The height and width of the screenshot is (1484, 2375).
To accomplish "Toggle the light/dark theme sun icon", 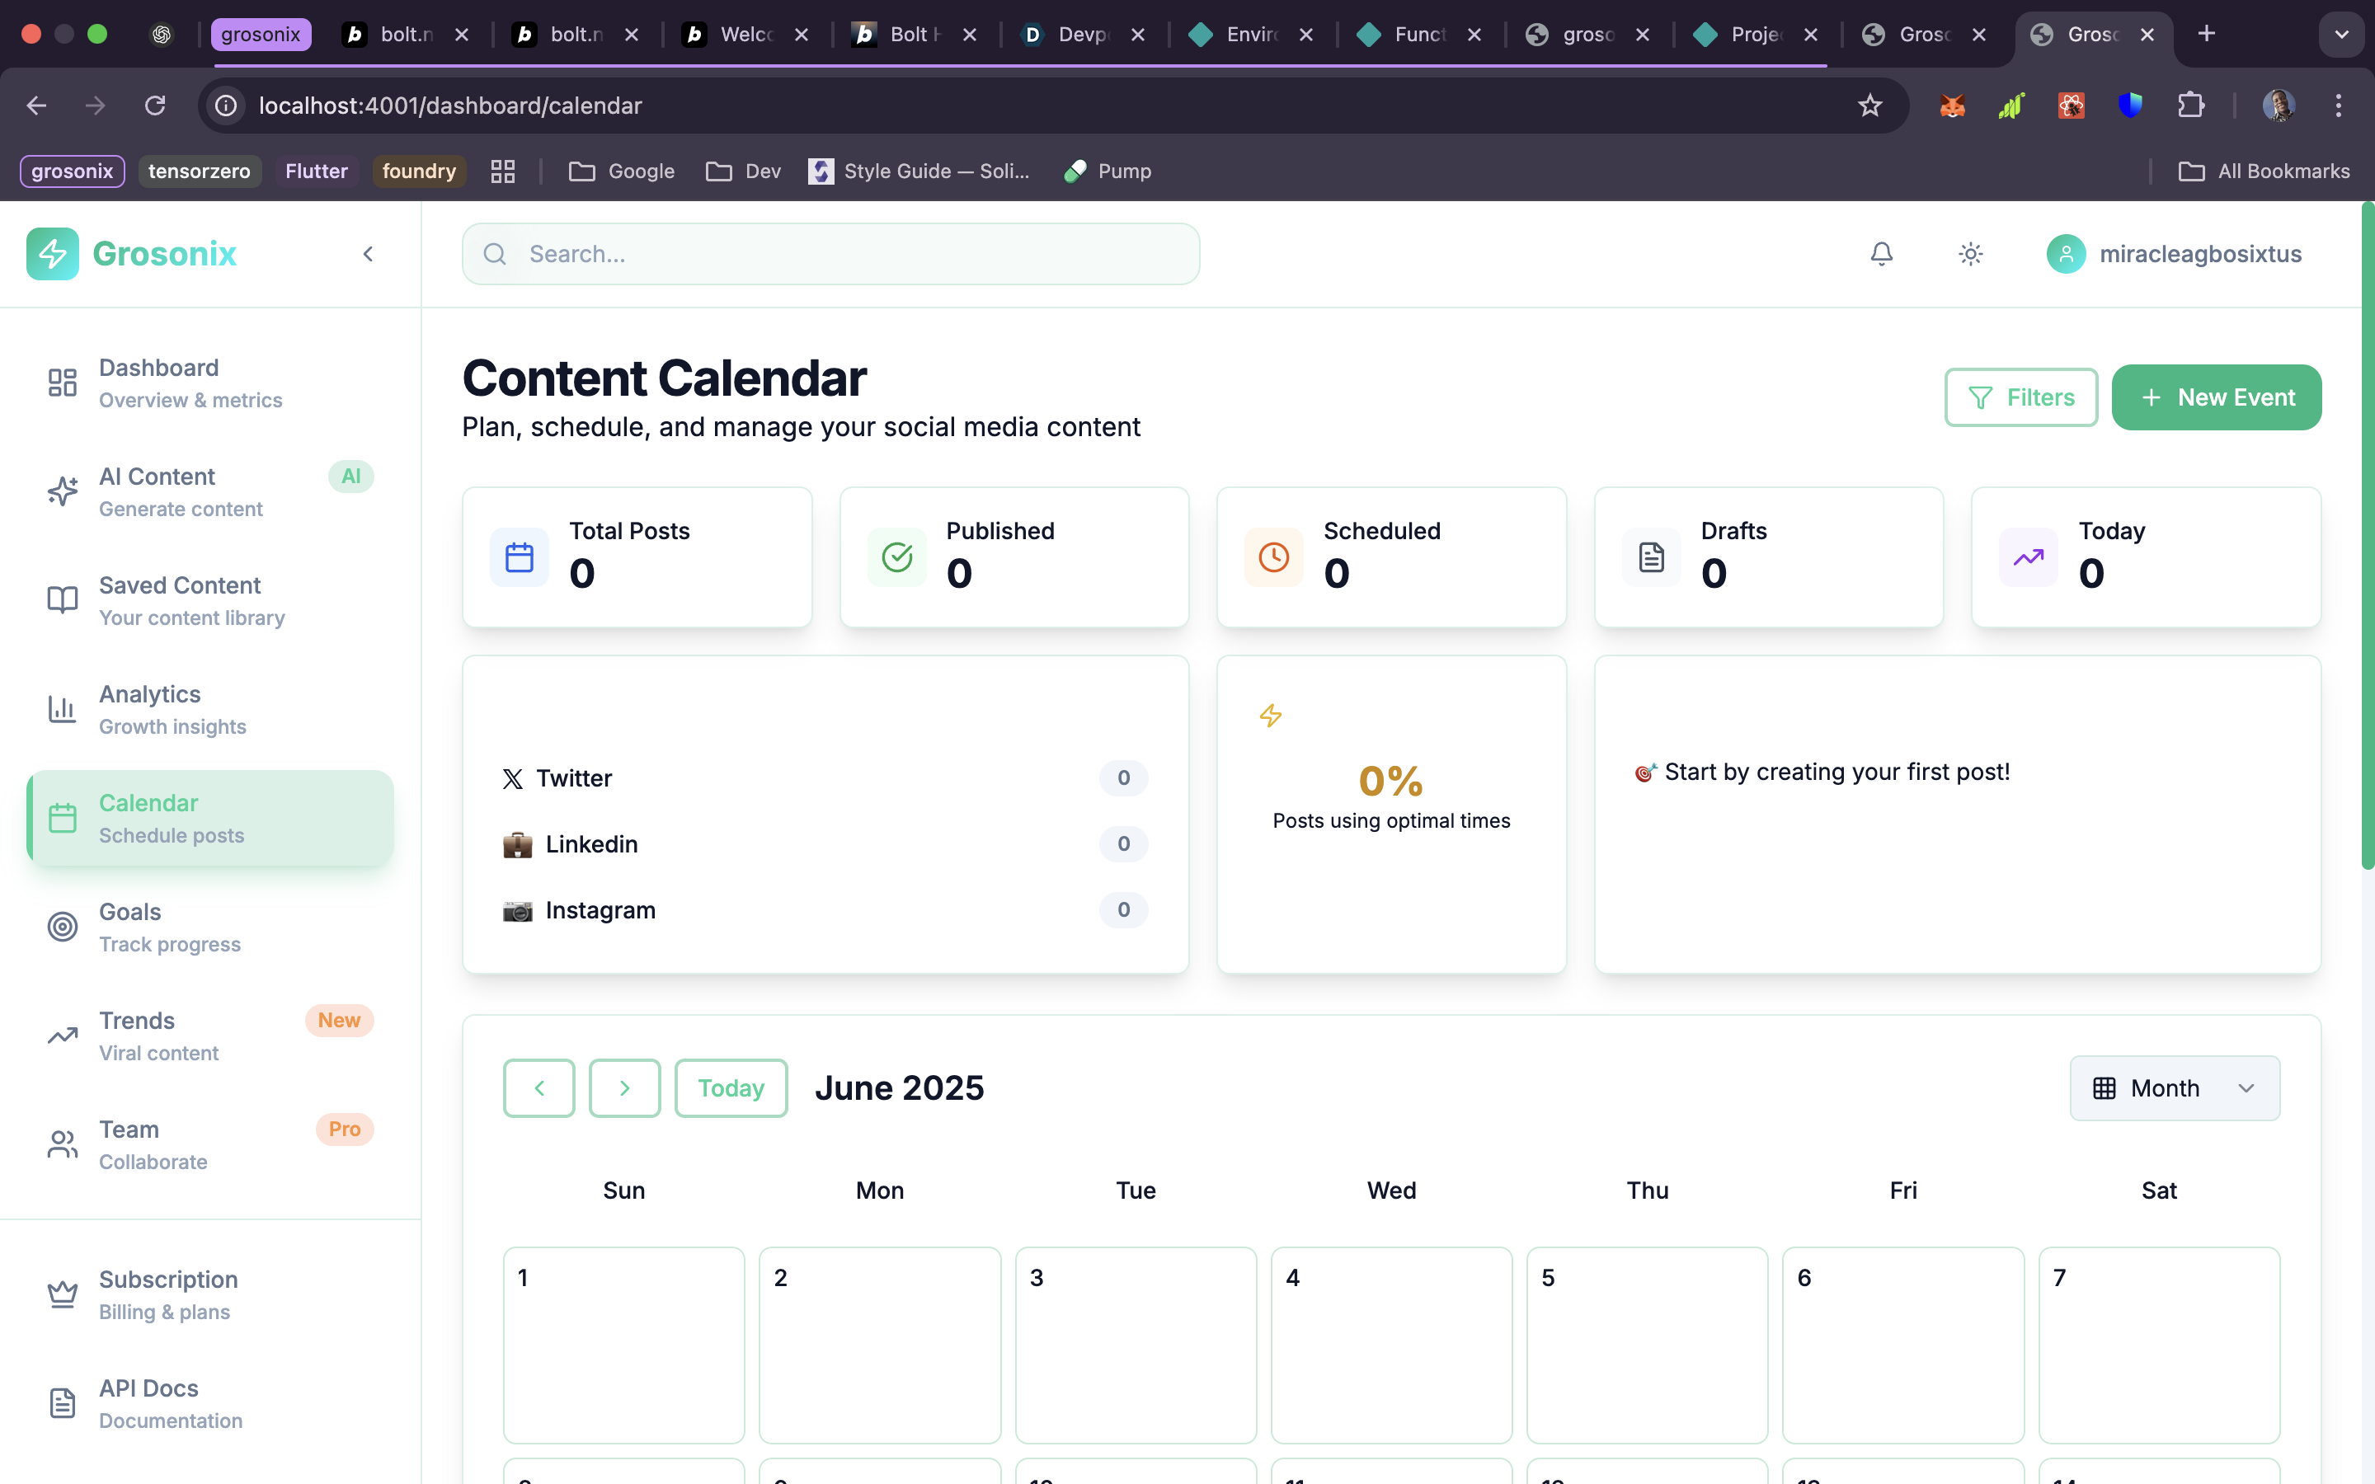I will pyautogui.click(x=1969, y=254).
